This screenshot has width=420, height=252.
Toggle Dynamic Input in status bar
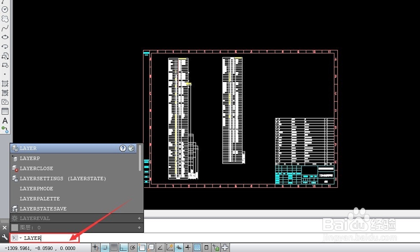178,247
